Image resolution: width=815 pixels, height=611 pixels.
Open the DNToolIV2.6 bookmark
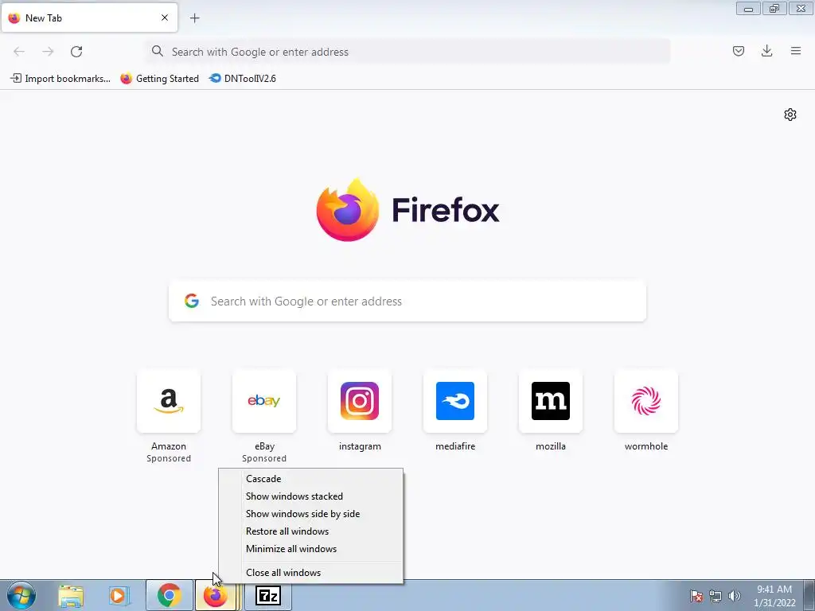242,79
